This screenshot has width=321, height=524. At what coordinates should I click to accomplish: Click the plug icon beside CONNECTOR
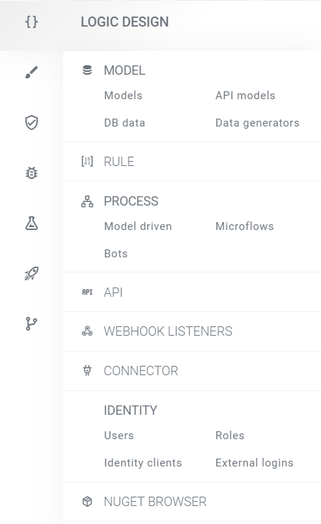(87, 371)
